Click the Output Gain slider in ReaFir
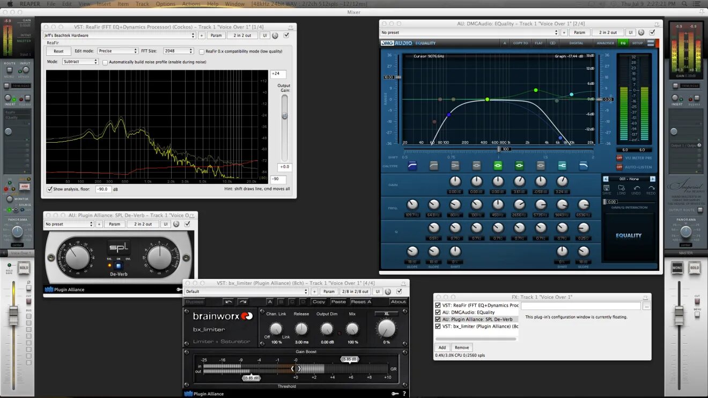 pos(284,114)
